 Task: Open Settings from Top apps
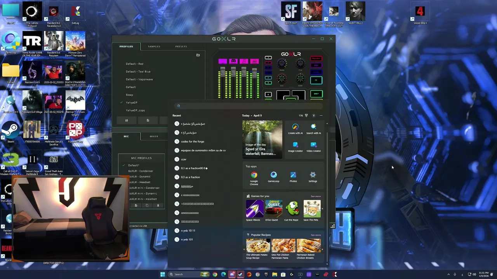pyautogui.click(x=313, y=177)
